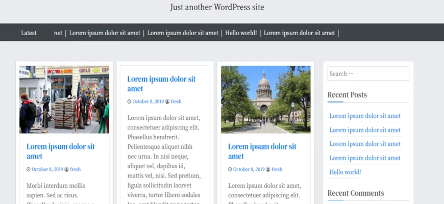Click the author icon in the capitol building post

(x=268, y=169)
